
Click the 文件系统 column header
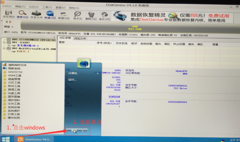pos(121,43)
